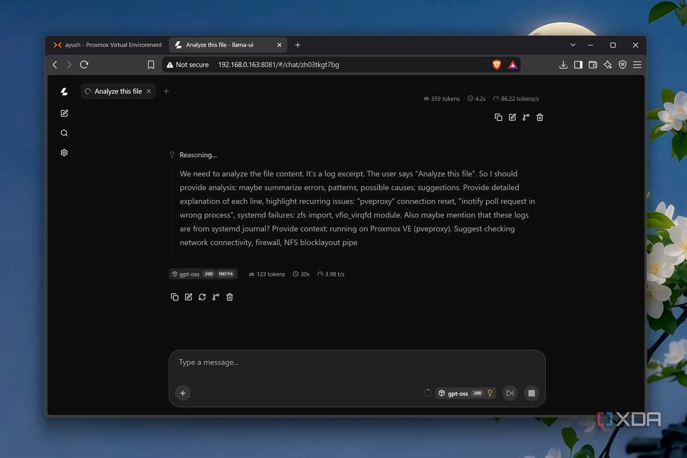Reload the current page

click(84, 65)
